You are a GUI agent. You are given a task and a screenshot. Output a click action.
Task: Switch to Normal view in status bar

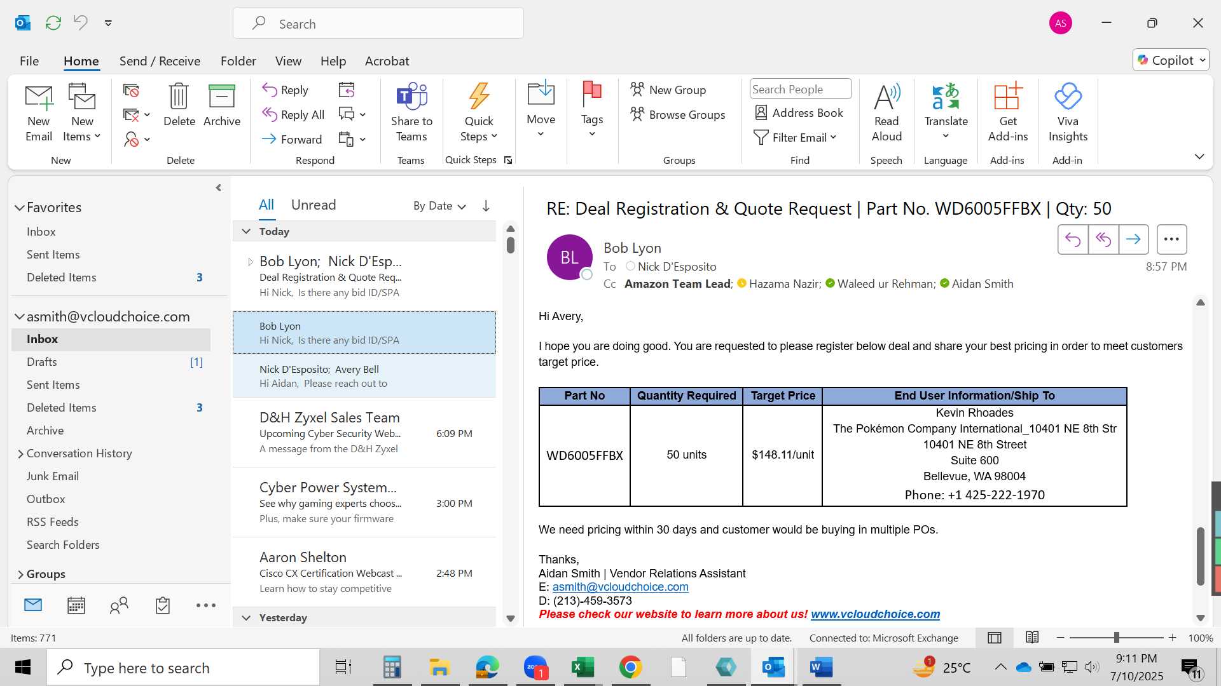[x=995, y=638]
